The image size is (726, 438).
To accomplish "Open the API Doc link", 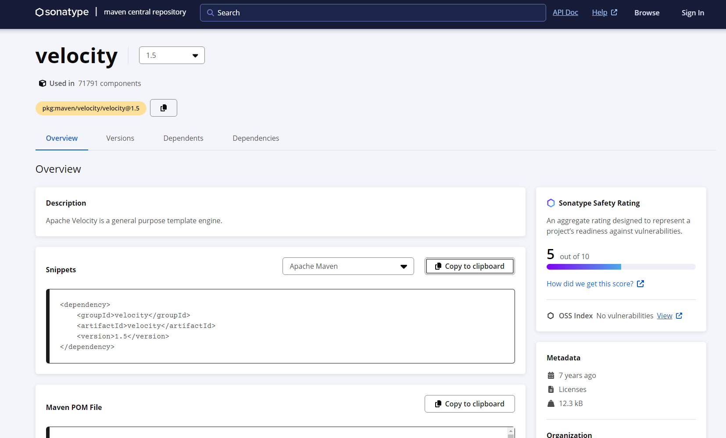I will tap(565, 12).
